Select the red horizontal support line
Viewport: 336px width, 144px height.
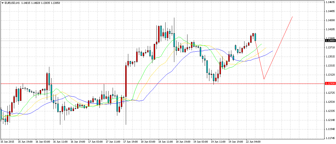[x=164, y=84]
